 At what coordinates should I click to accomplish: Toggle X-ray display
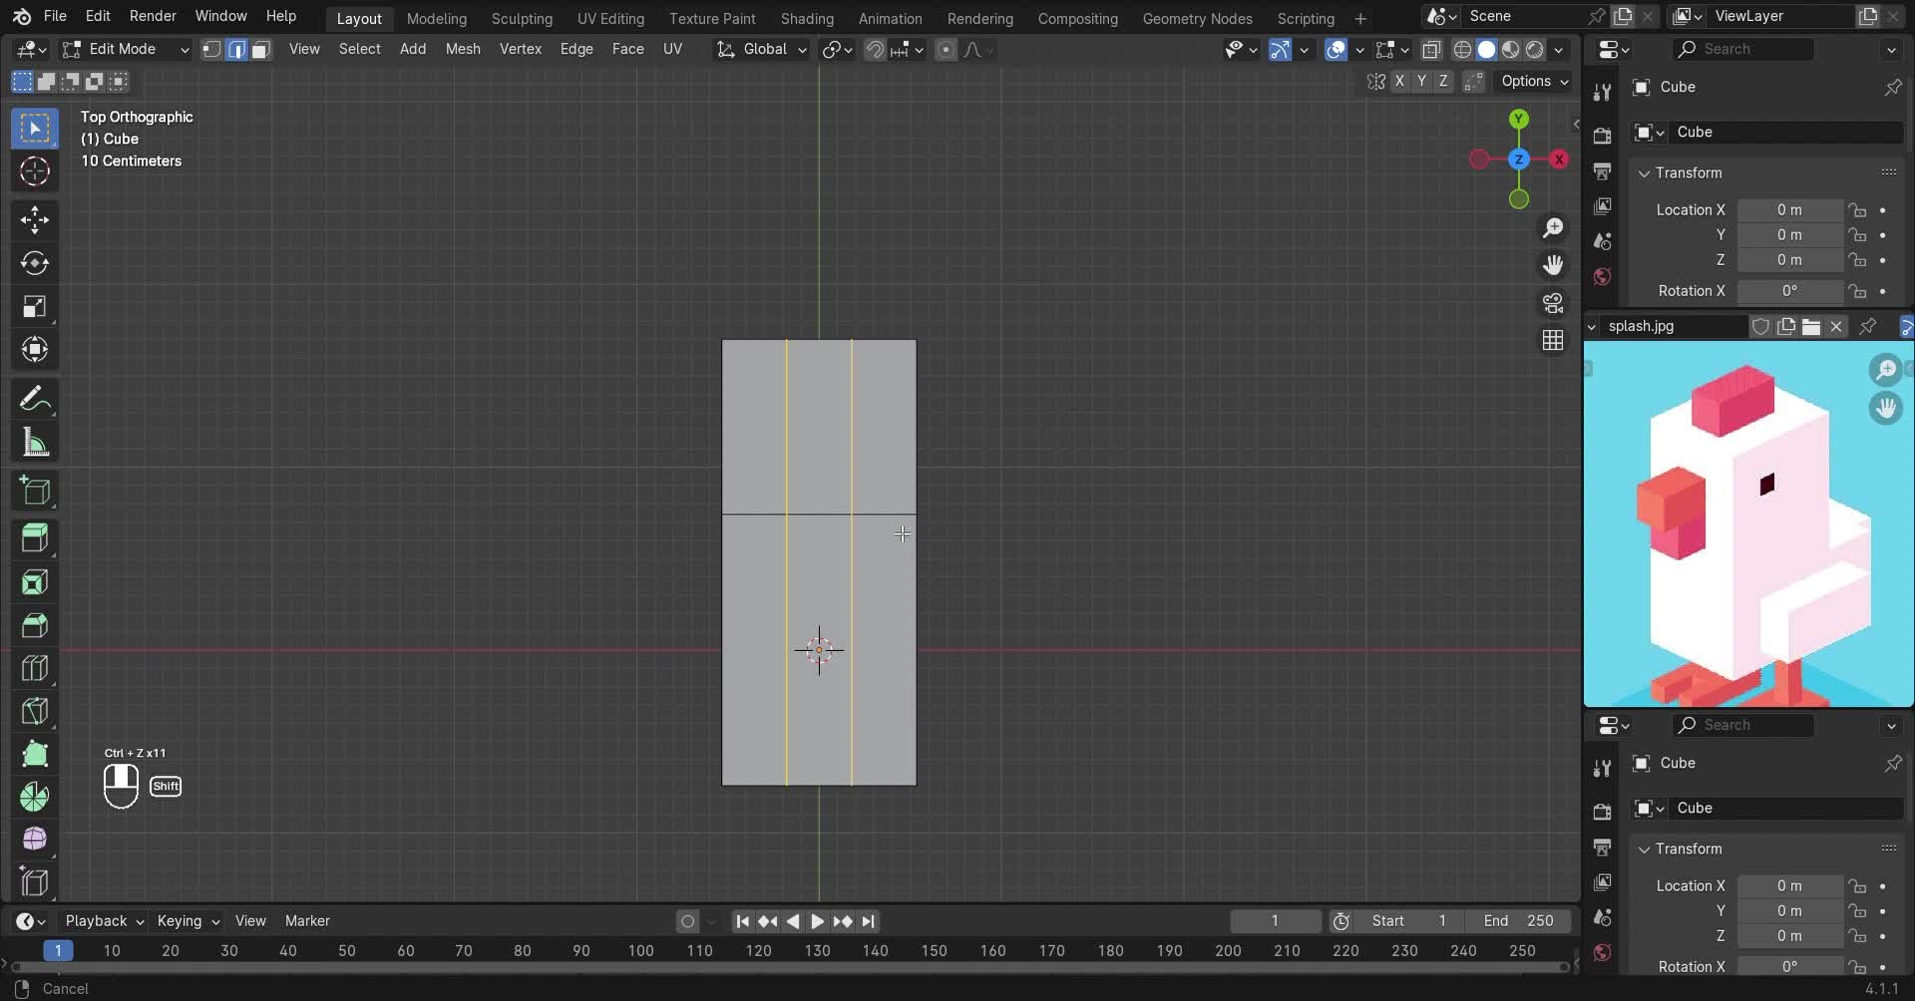[1431, 49]
